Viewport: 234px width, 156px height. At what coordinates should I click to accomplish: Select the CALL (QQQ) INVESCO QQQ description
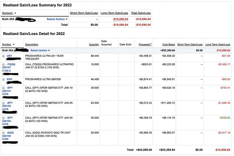[48, 134]
